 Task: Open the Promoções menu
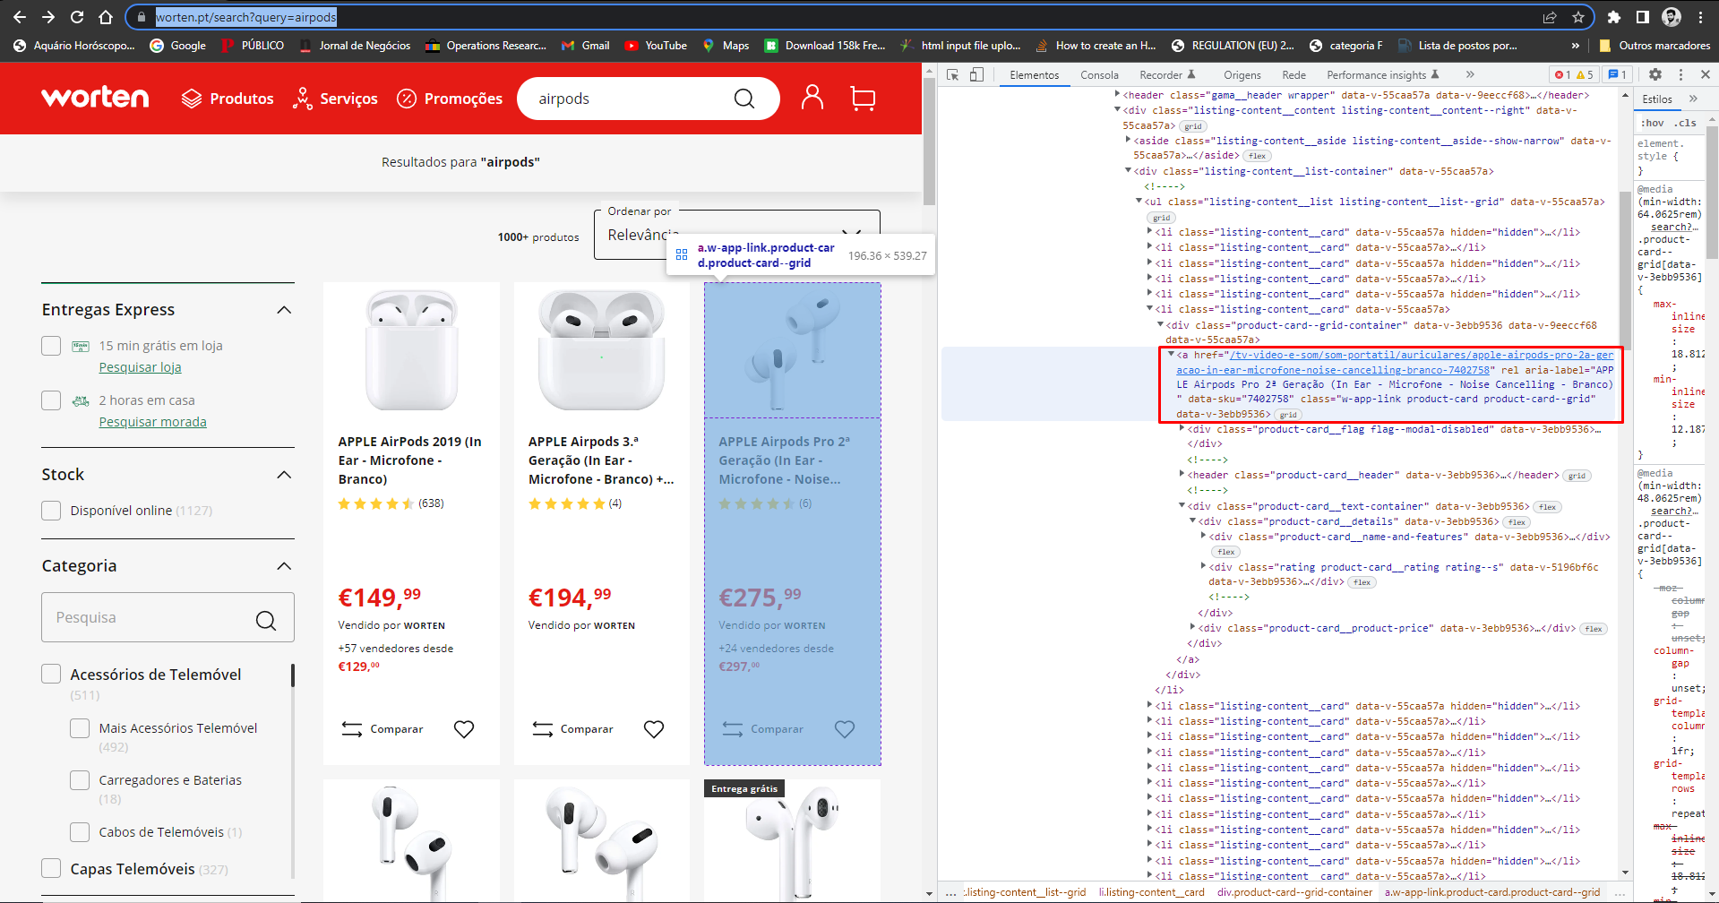450,99
